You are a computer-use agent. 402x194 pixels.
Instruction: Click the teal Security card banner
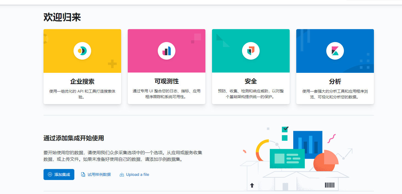click(251, 51)
